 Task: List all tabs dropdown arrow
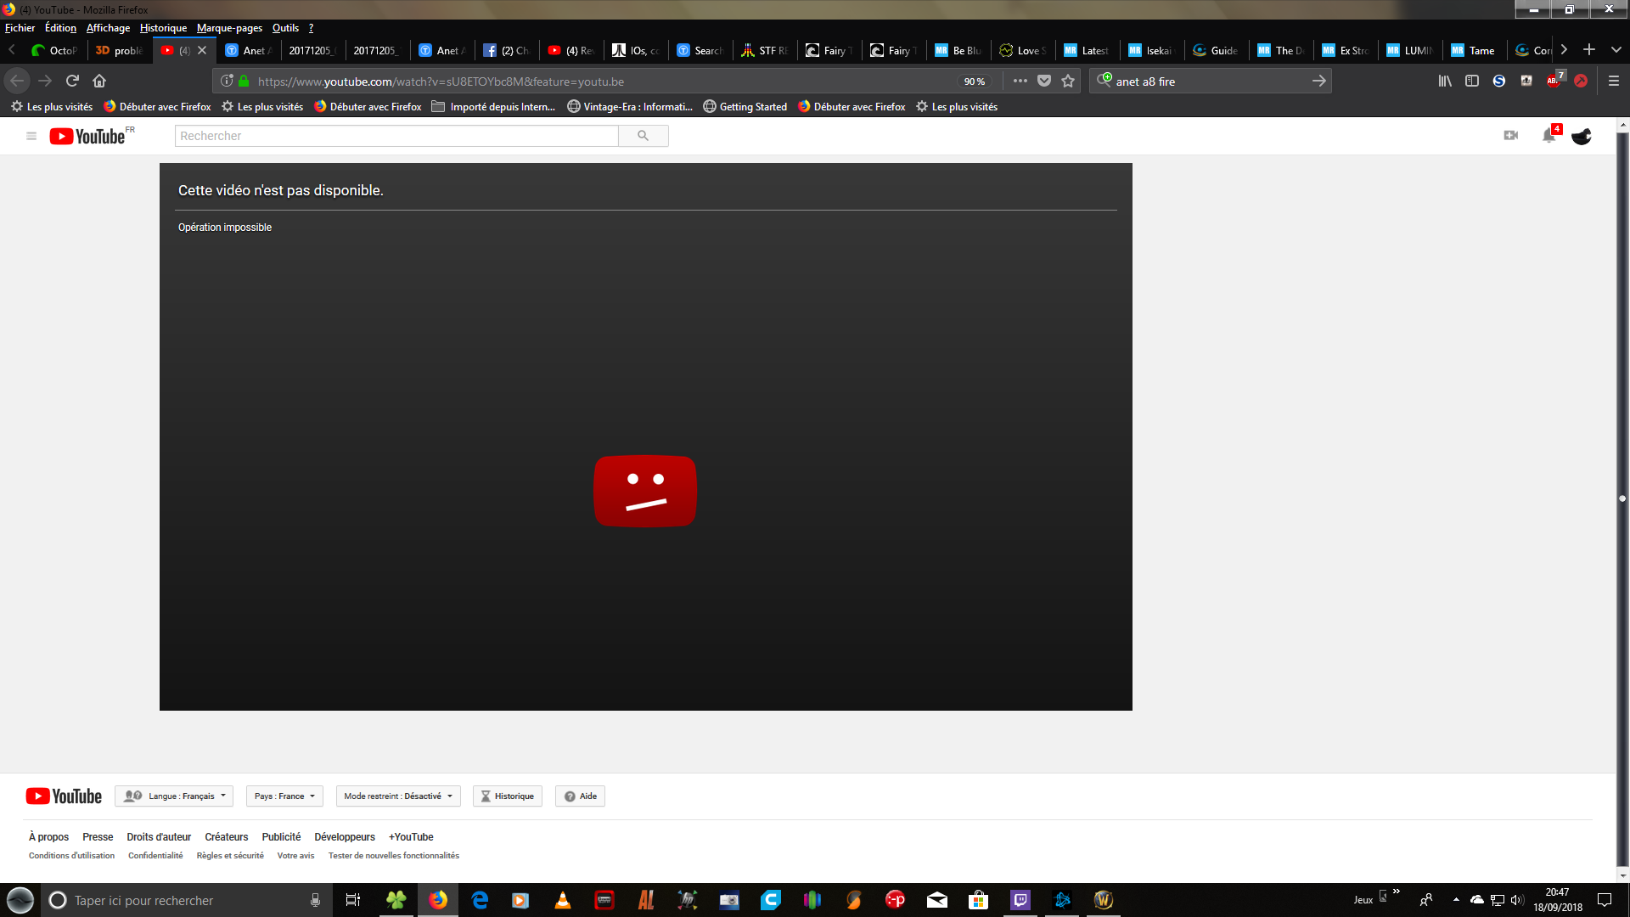[x=1616, y=50]
